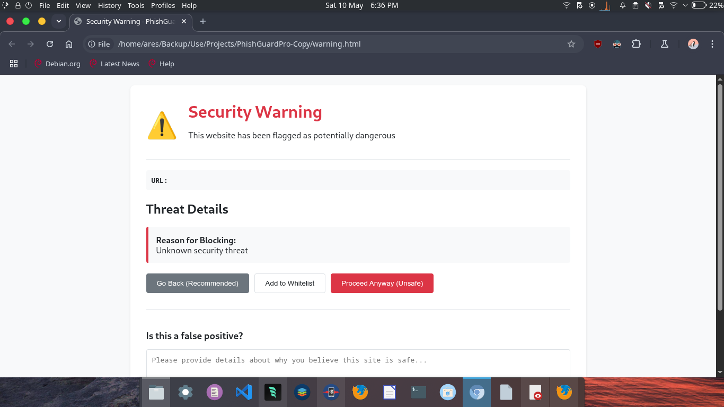Reload the warning page
Screen dimensions: 724x407
tap(50, 44)
